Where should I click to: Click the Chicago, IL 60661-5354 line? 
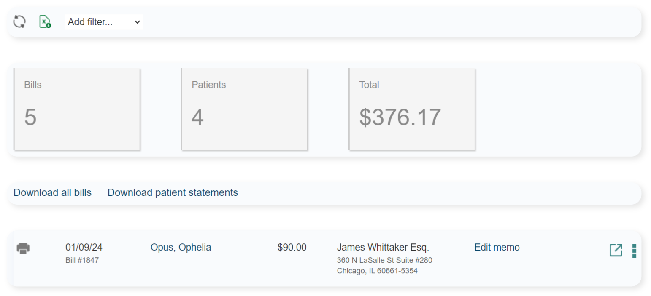377,271
